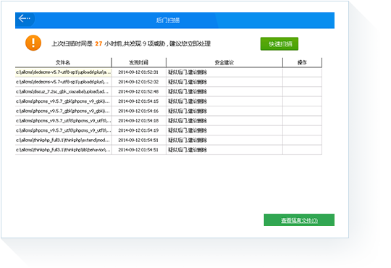The height and width of the screenshot is (268, 391).
Task: Click 疑似后门 advice in thinkphp behavior row
Action: (188, 150)
